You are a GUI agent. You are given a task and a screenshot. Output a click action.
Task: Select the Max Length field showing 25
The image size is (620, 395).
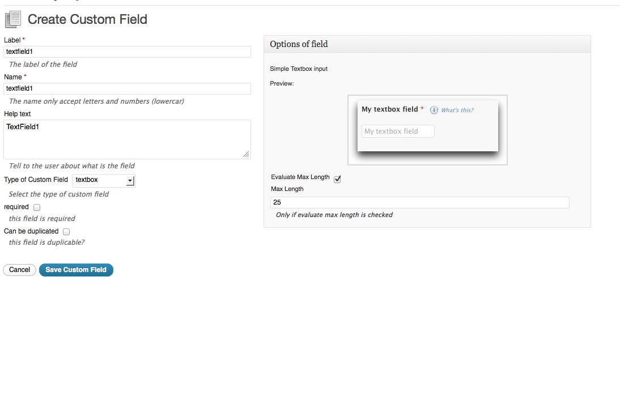(419, 202)
